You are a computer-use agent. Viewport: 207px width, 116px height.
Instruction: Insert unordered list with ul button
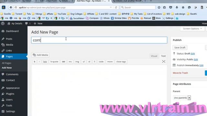[x=83, y=62]
